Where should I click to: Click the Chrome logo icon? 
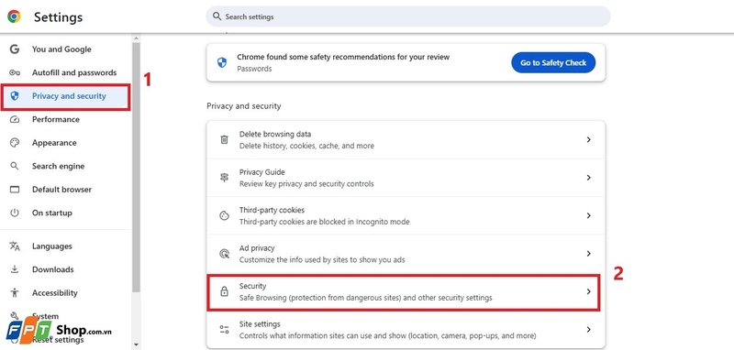(14, 16)
